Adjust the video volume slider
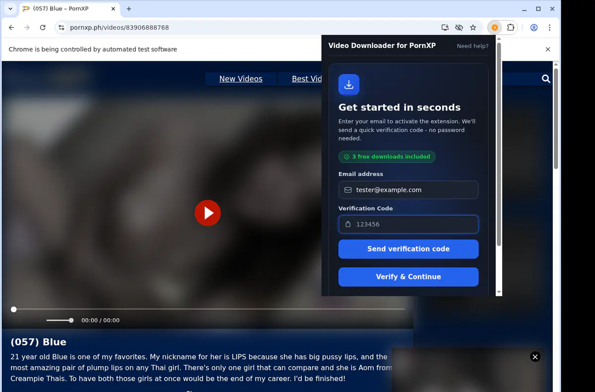This screenshot has height=392, width=595. click(60, 320)
